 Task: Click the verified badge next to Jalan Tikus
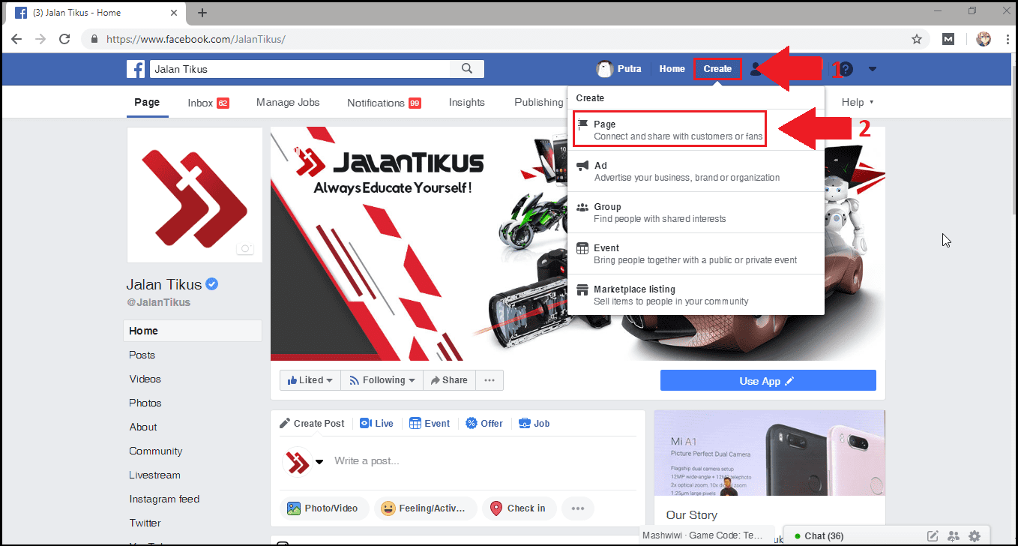point(212,284)
